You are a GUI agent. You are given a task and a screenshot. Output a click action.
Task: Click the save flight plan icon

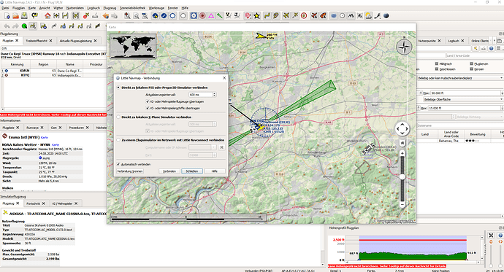[x=24, y=15]
